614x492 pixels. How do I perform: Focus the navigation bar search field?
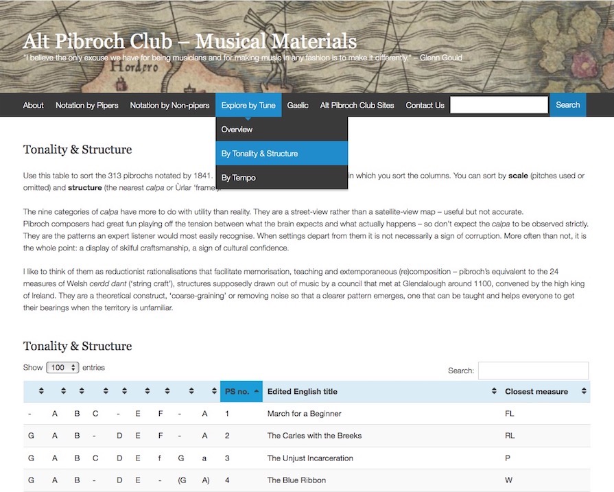pyautogui.click(x=499, y=105)
